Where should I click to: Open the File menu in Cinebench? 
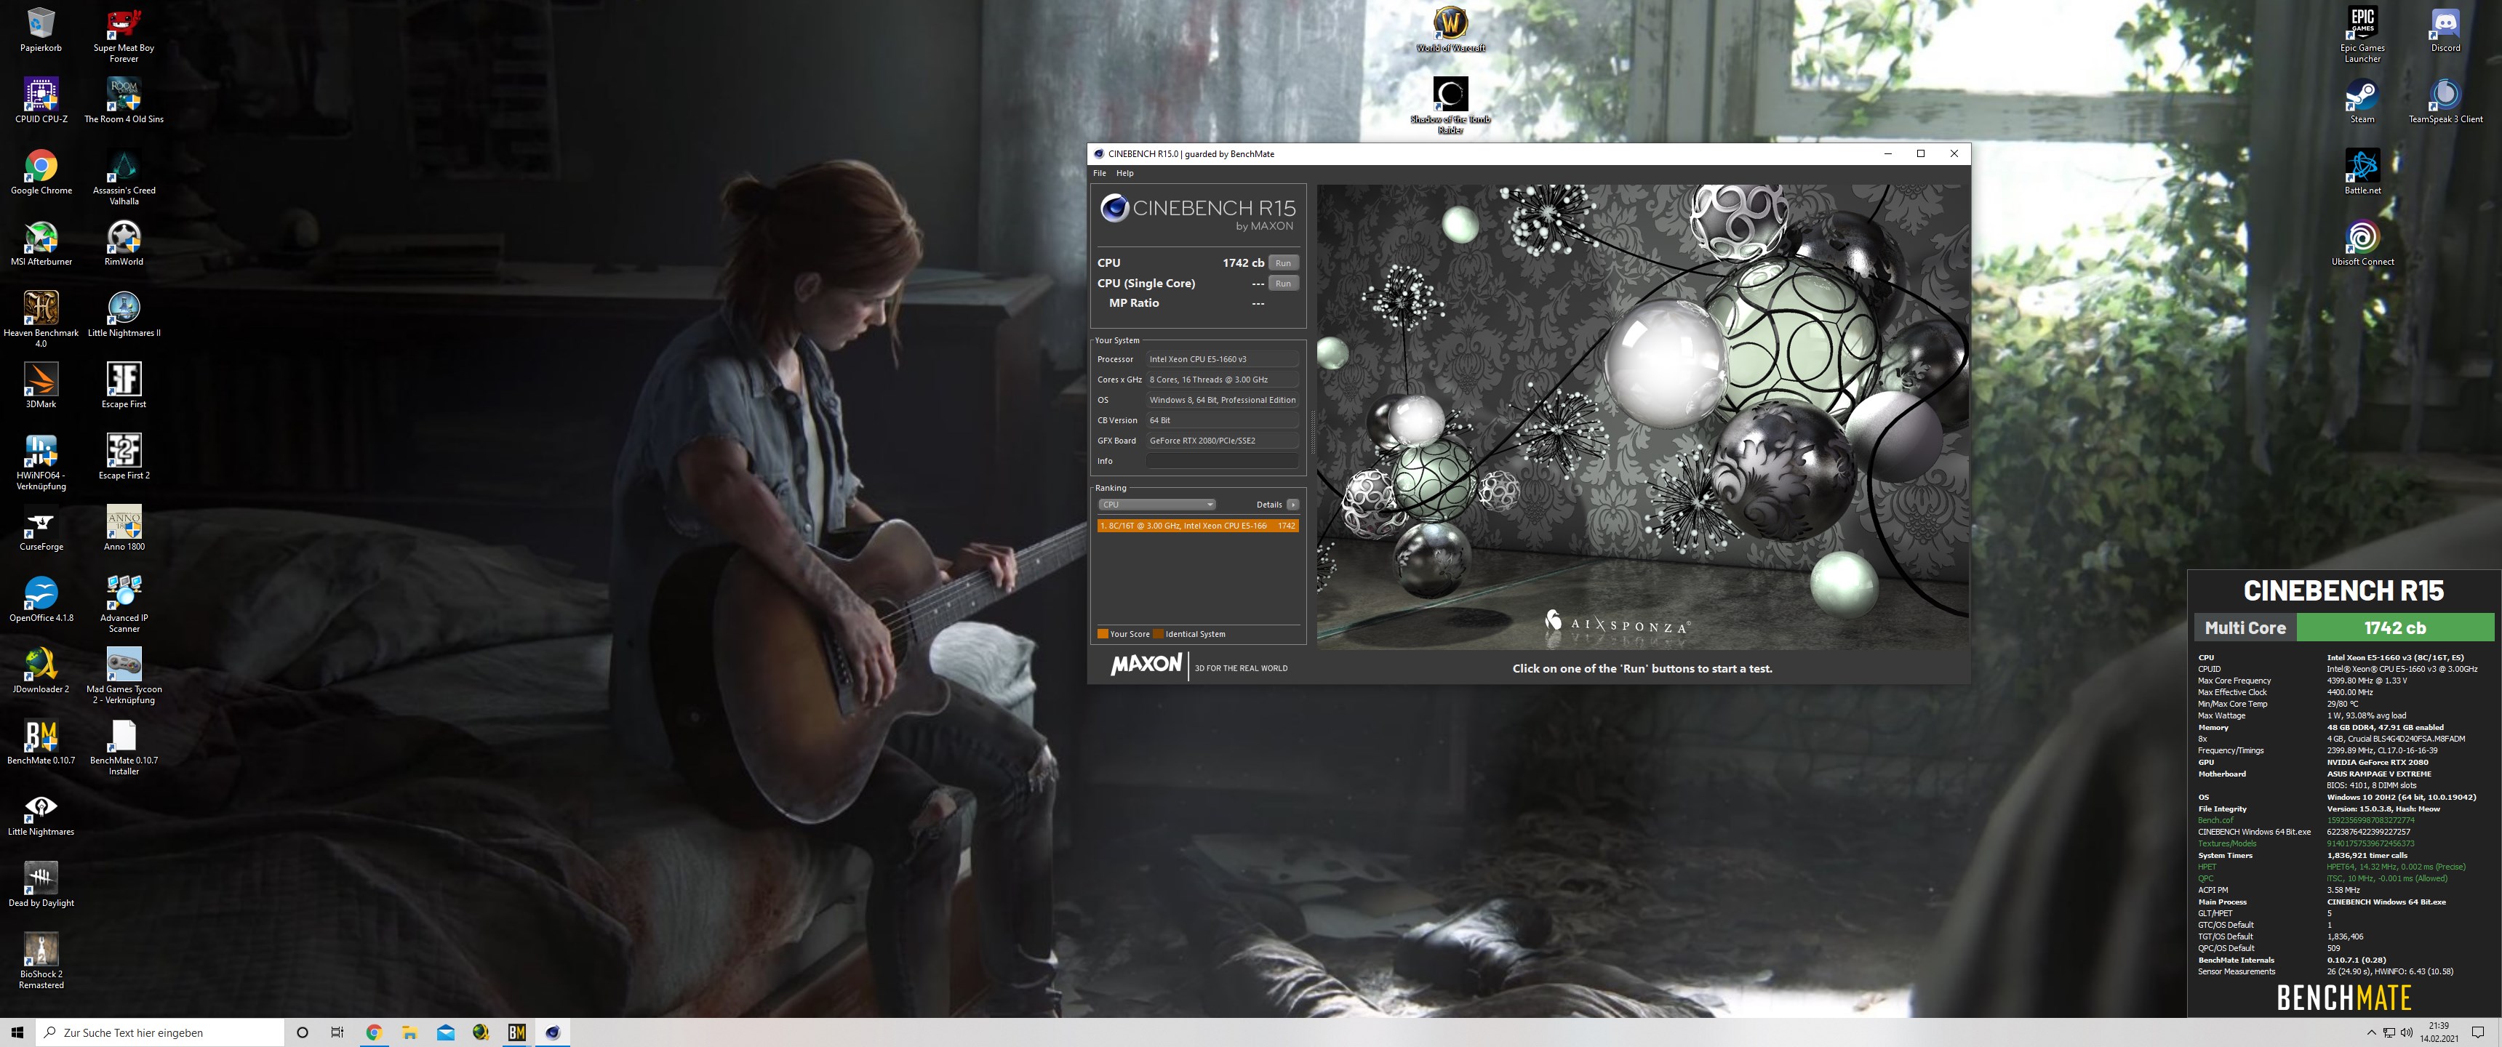click(x=1100, y=173)
